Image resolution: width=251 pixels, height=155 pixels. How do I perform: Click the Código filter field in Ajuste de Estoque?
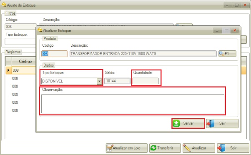(21, 27)
